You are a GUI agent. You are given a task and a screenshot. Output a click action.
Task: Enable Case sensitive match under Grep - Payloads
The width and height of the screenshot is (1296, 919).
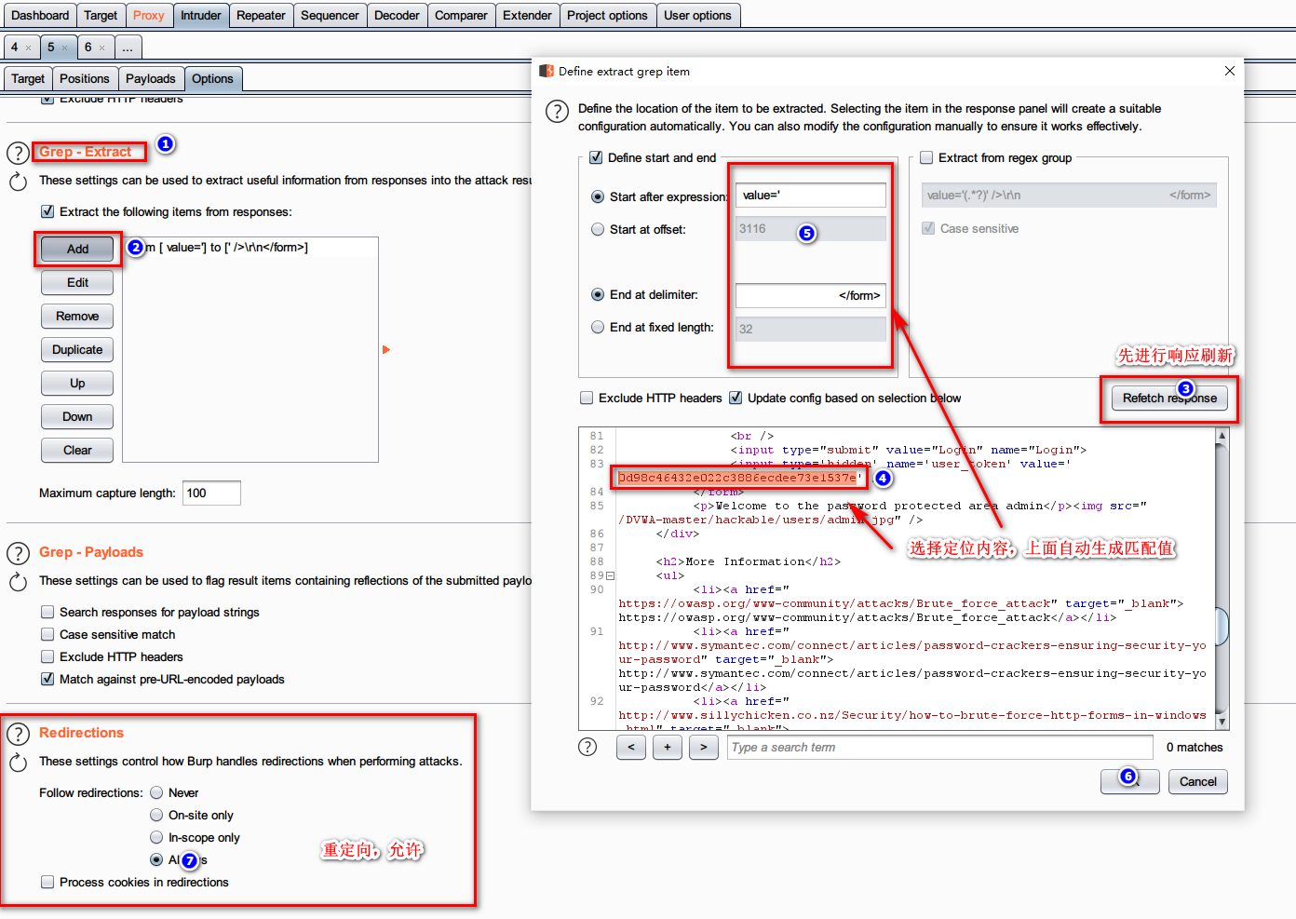[x=47, y=634]
